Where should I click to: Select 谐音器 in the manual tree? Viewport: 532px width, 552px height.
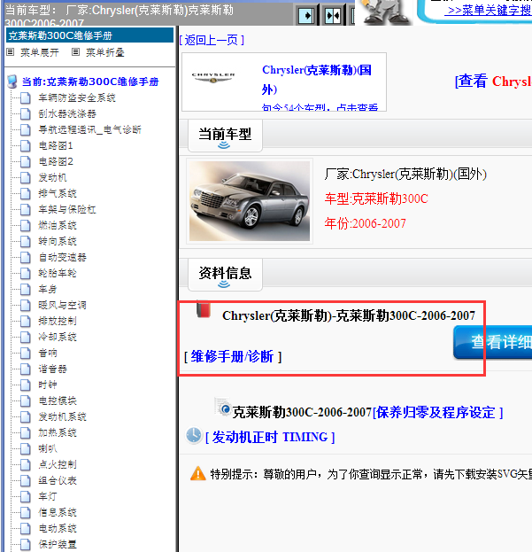[53, 369]
